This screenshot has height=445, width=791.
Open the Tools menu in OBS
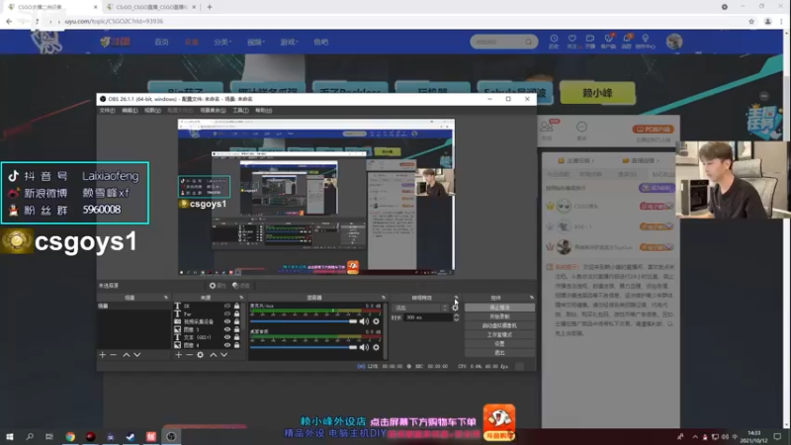pyautogui.click(x=240, y=111)
